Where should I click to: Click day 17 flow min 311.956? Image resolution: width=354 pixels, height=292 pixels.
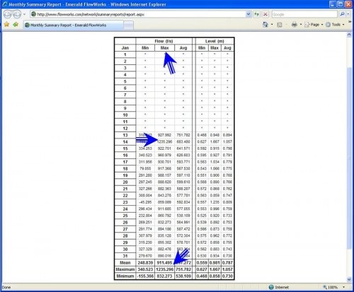tap(145, 162)
